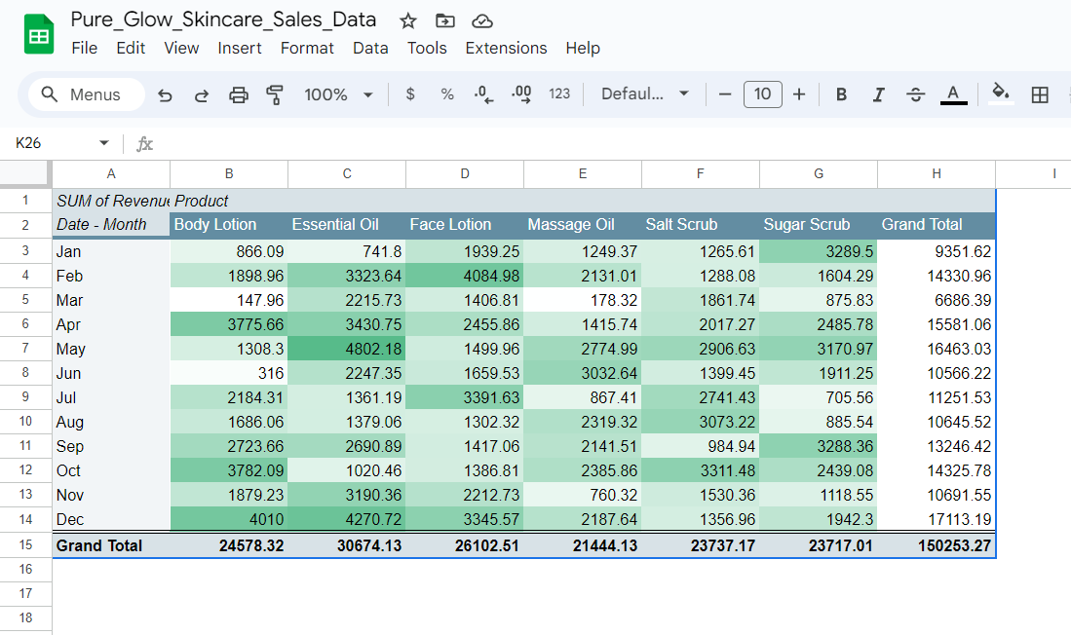Select row 15 header
This screenshot has height=635, width=1071.
(x=25, y=544)
